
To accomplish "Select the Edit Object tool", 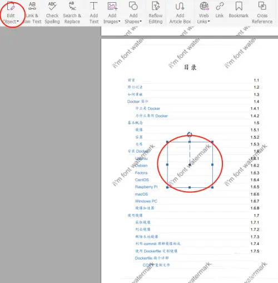I will click(x=11, y=13).
